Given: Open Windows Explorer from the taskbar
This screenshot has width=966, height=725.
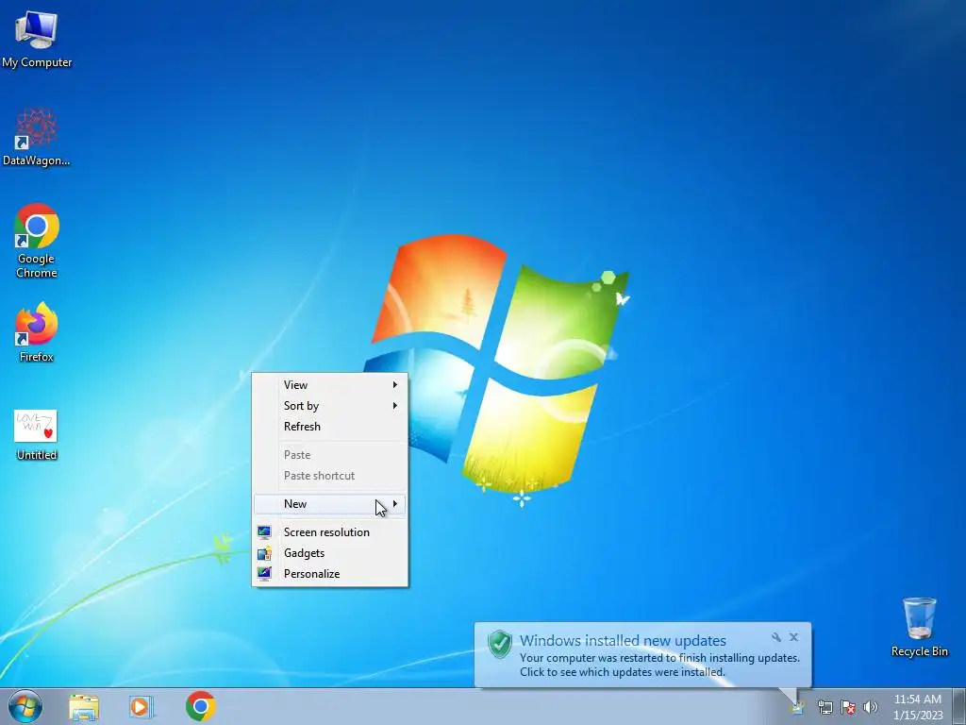Looking at the screenshot, I should (x=84, y=706).
